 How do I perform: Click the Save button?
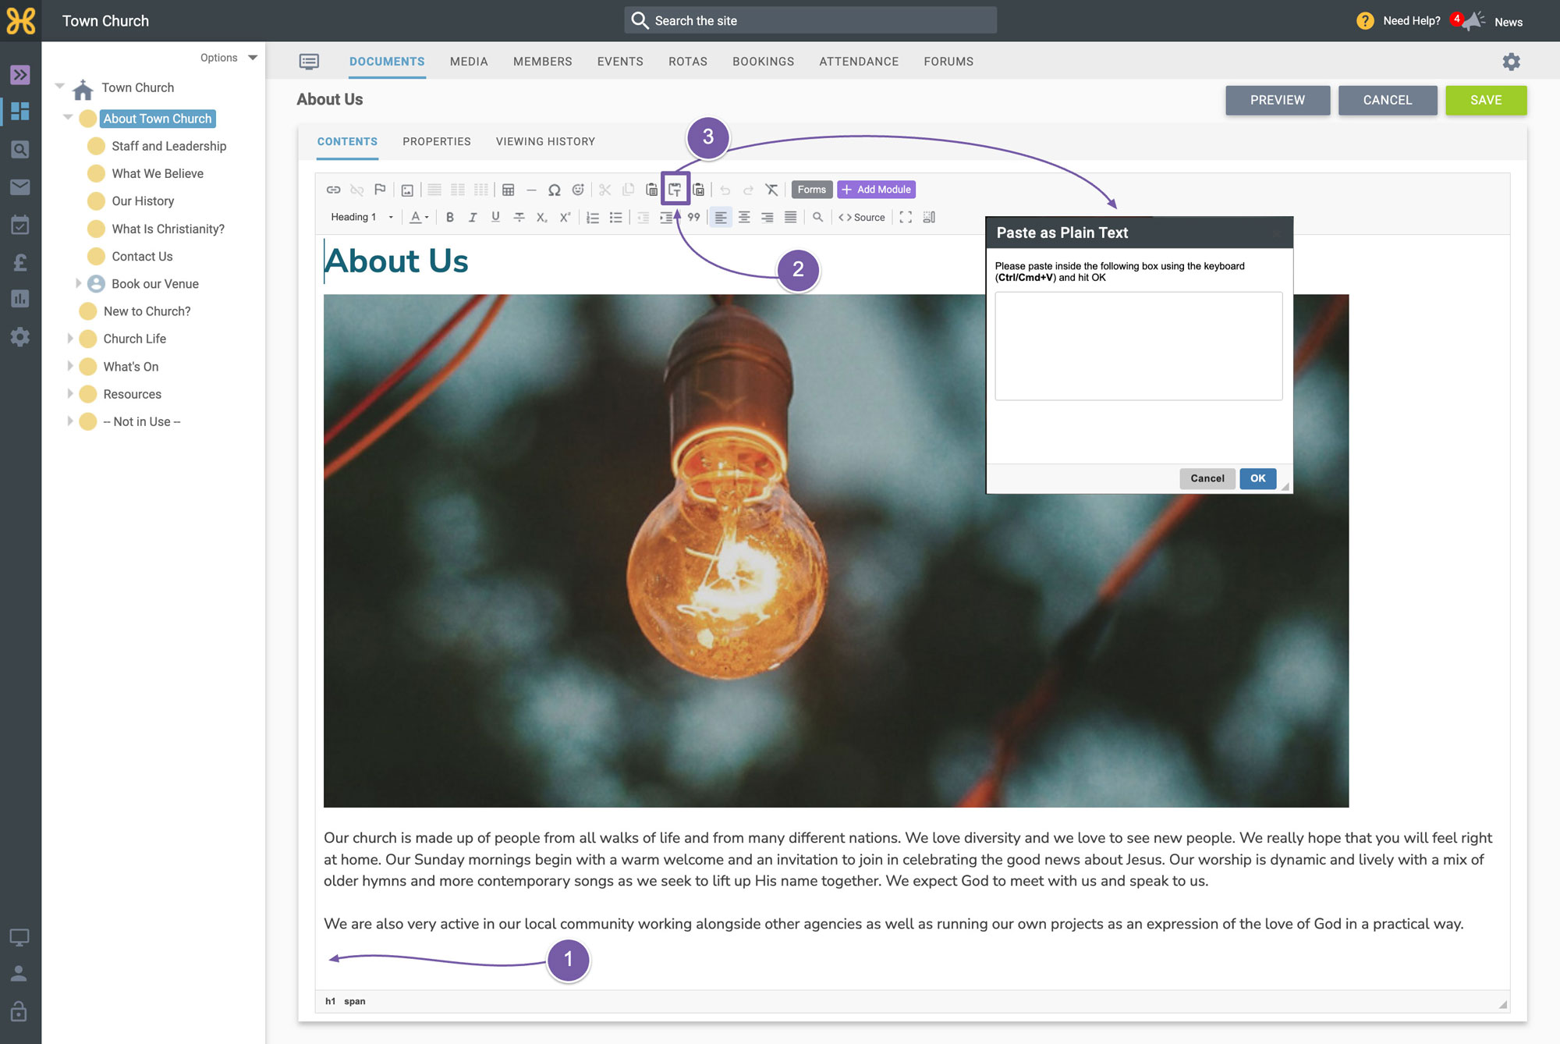click(x=1486, y=100)
